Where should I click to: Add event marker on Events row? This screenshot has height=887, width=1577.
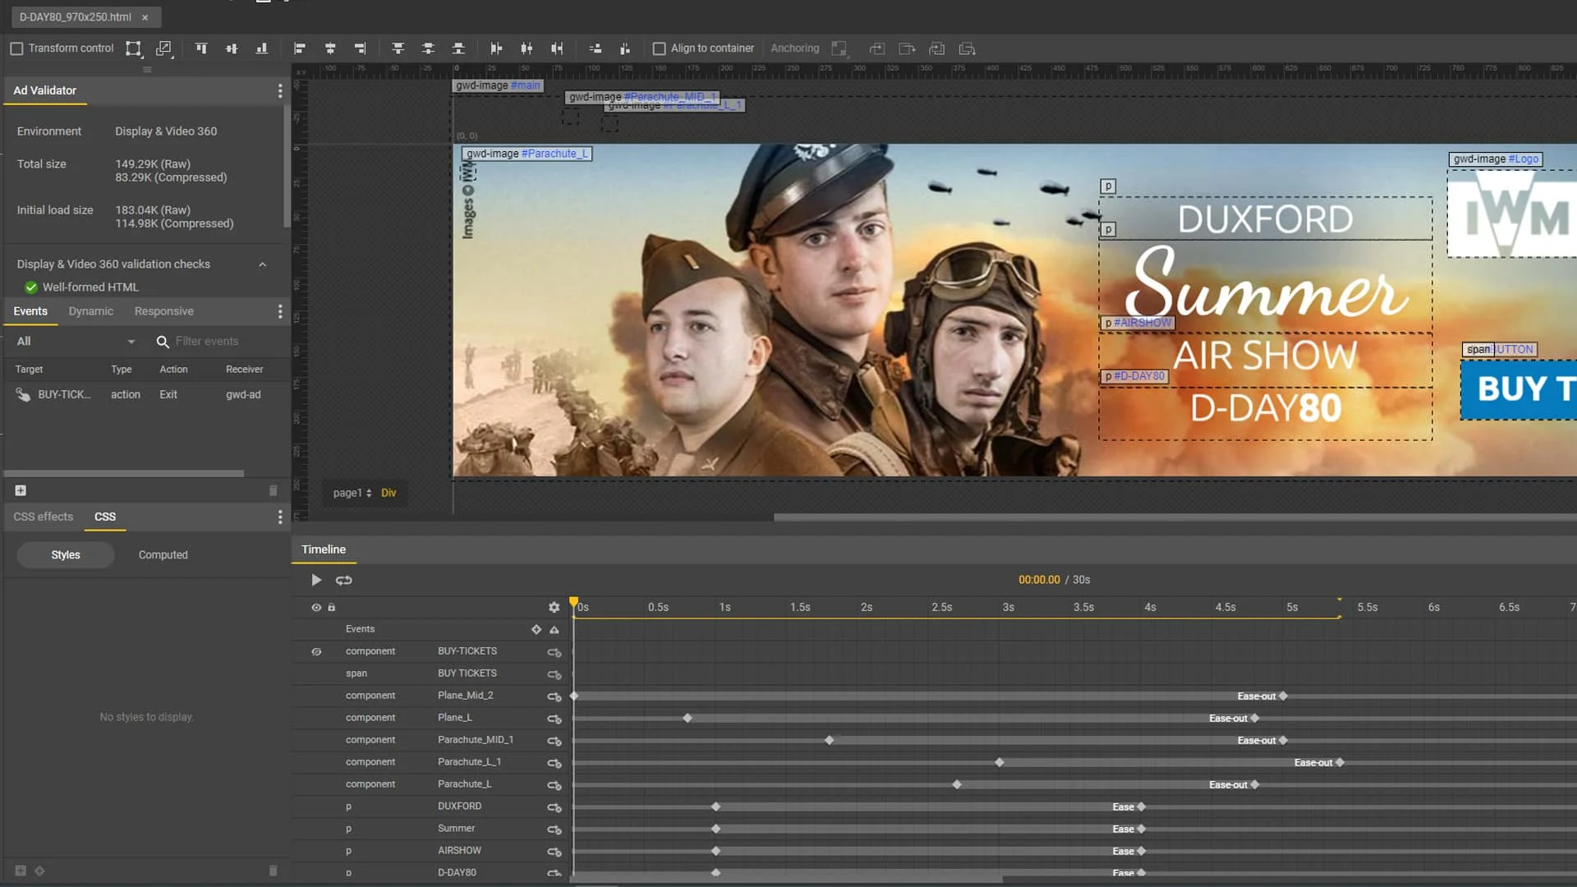[536, 630]
